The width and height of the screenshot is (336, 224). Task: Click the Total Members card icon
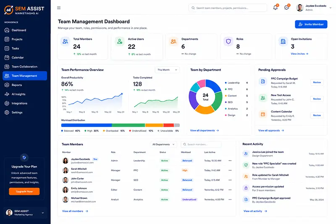pyautogui.click(x=66, y=41)
